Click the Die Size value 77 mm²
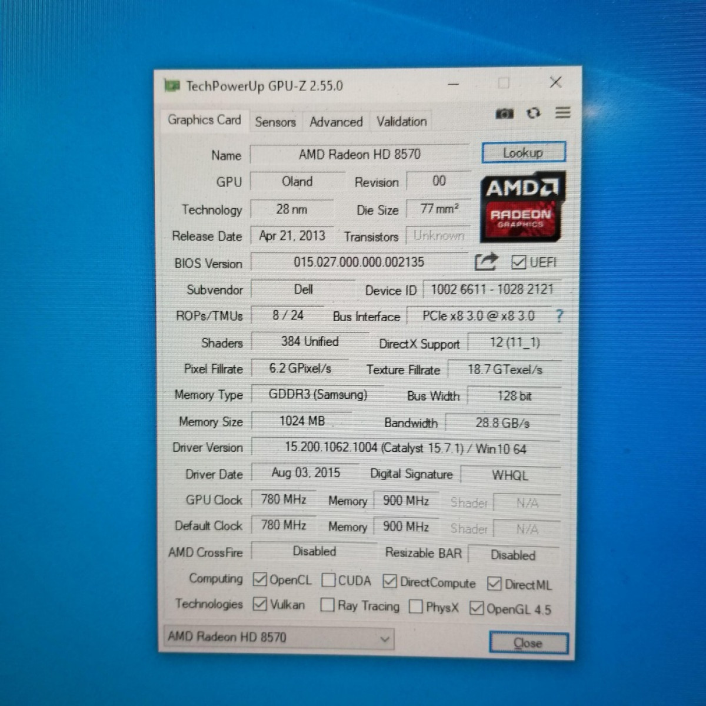706x706 pixels. [x=439, y=208]
